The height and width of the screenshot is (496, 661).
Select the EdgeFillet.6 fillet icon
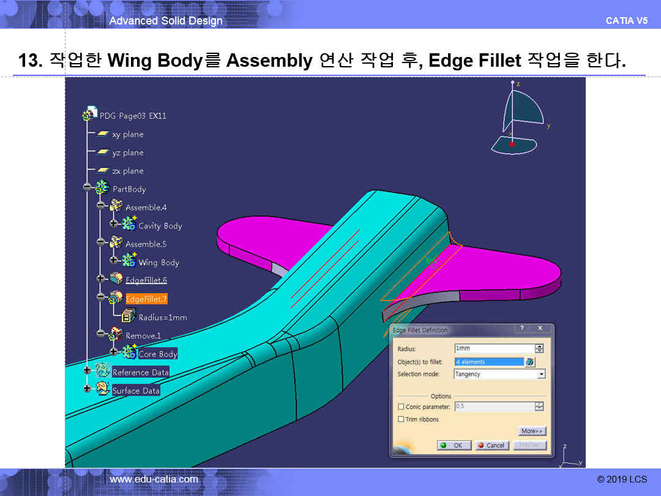[116, 280]
